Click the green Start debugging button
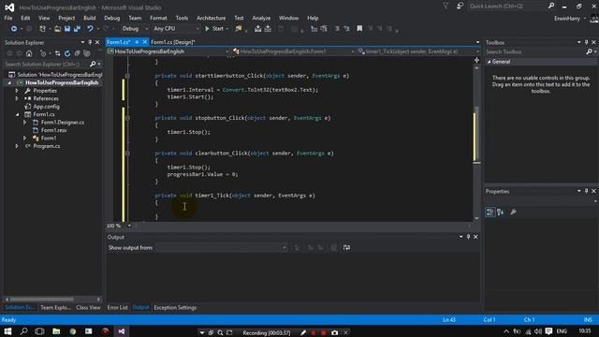Screen dimensions: 599x337 [214, 29]
